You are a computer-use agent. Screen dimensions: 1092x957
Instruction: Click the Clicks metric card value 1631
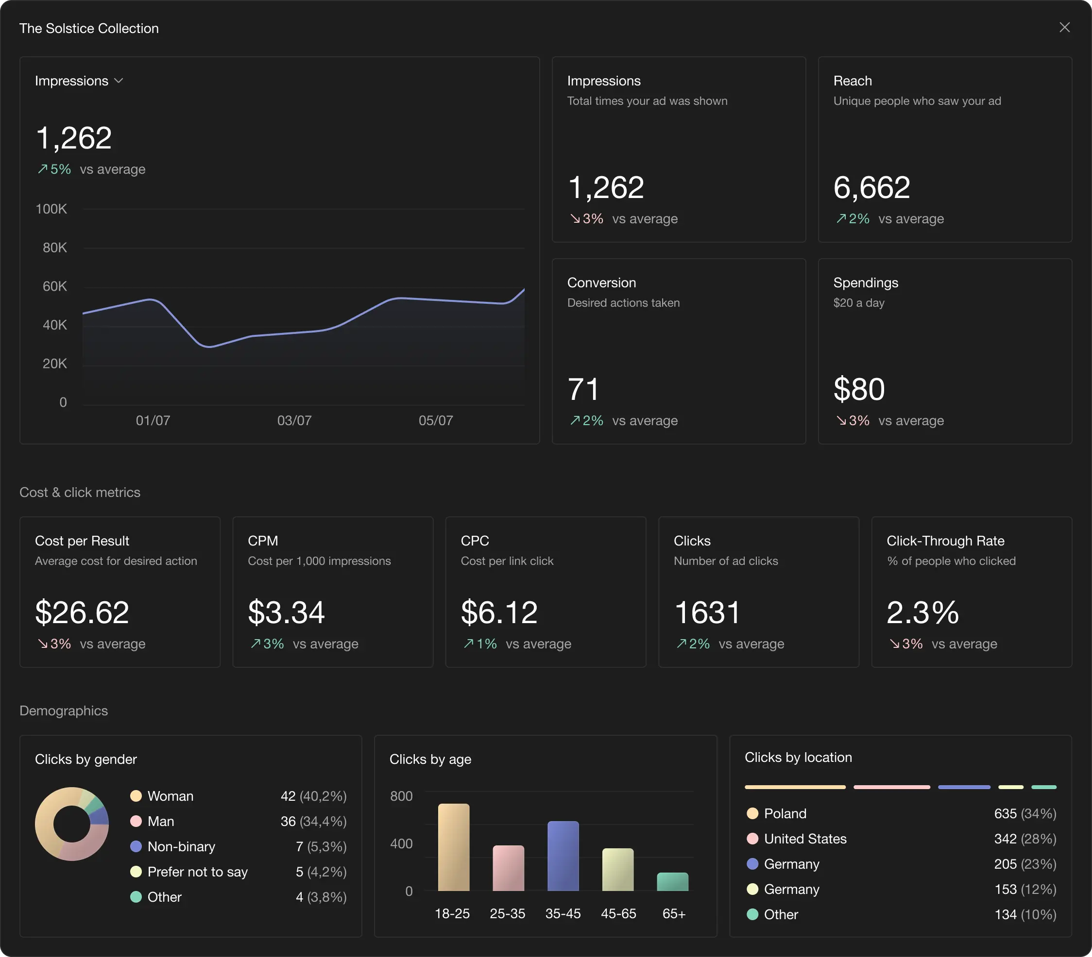pos(707,612)
